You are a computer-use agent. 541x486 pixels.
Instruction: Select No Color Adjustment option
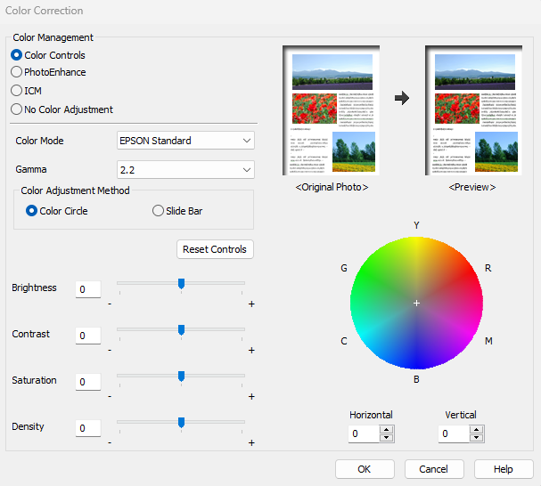tap(17, 109)
